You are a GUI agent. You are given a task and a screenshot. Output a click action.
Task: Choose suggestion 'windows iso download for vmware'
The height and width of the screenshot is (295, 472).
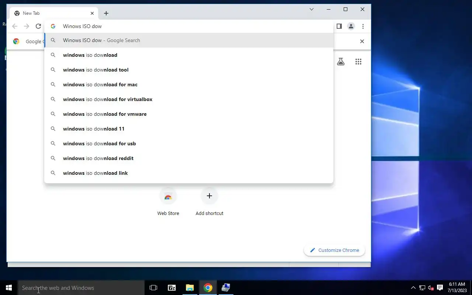click(189, 114)
